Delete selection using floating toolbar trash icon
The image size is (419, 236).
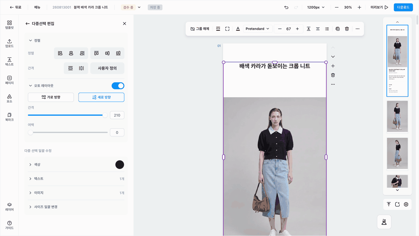pyautogui.click(x=347, y=29)
